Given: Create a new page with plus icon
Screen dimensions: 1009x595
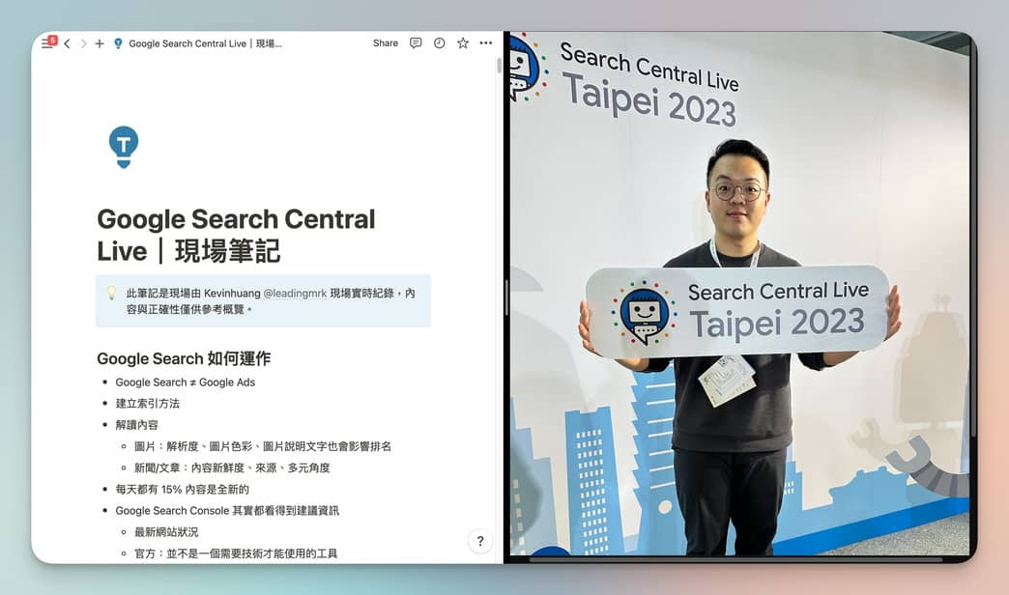Looking at the screenshot, I should 100,43.
